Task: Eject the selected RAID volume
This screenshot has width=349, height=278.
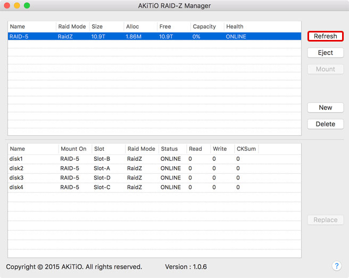Action: pos(325,53)
